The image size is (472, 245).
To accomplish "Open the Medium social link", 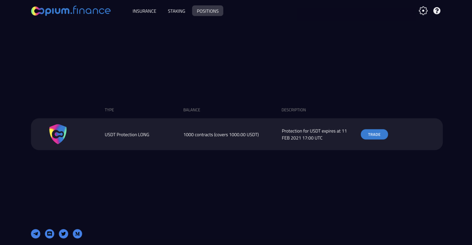I will (78, 234).
